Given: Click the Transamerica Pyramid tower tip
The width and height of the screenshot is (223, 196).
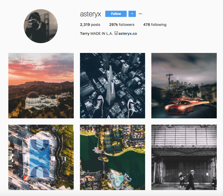Looking at the screenshot, I should tap(111, 67).
